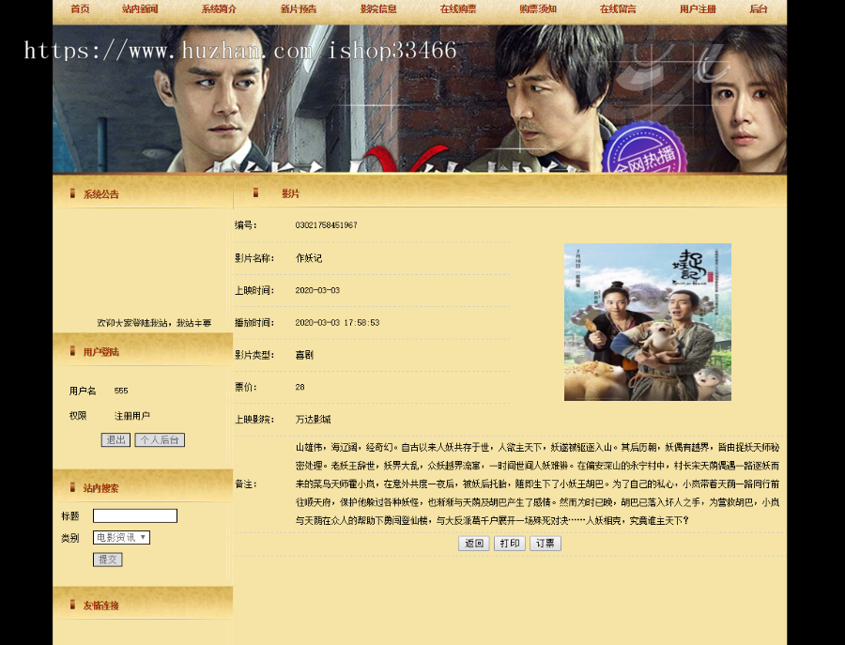The image size is (845, 645).
Task: Click the 用户登陆 panel icon
Action: (74, 351)
